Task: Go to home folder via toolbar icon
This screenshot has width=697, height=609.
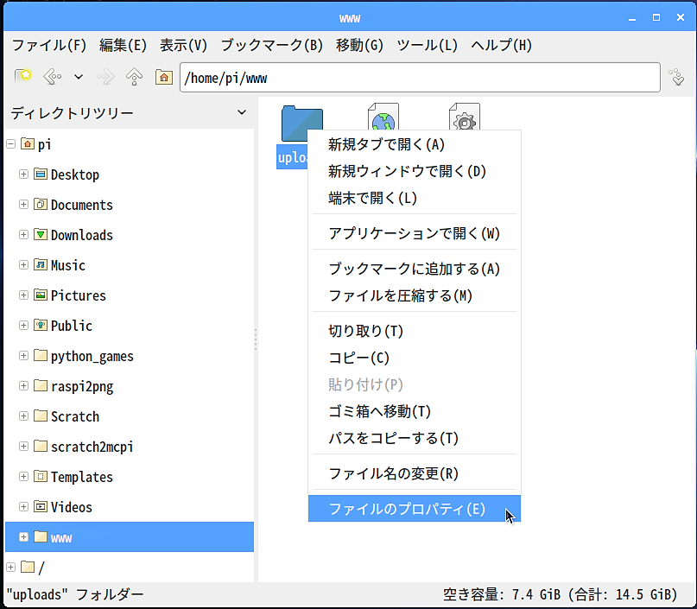Action: [x=163, y=78]
